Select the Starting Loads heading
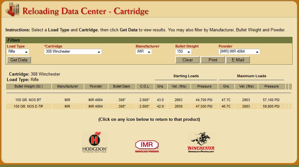The width and height of the screenshot is (299, 167). pyautogui.click(x=186, y=76)
